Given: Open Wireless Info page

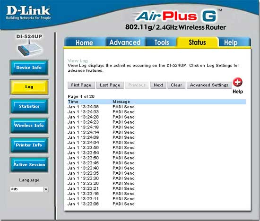Looking at the screenshot, I should (29, 126).
